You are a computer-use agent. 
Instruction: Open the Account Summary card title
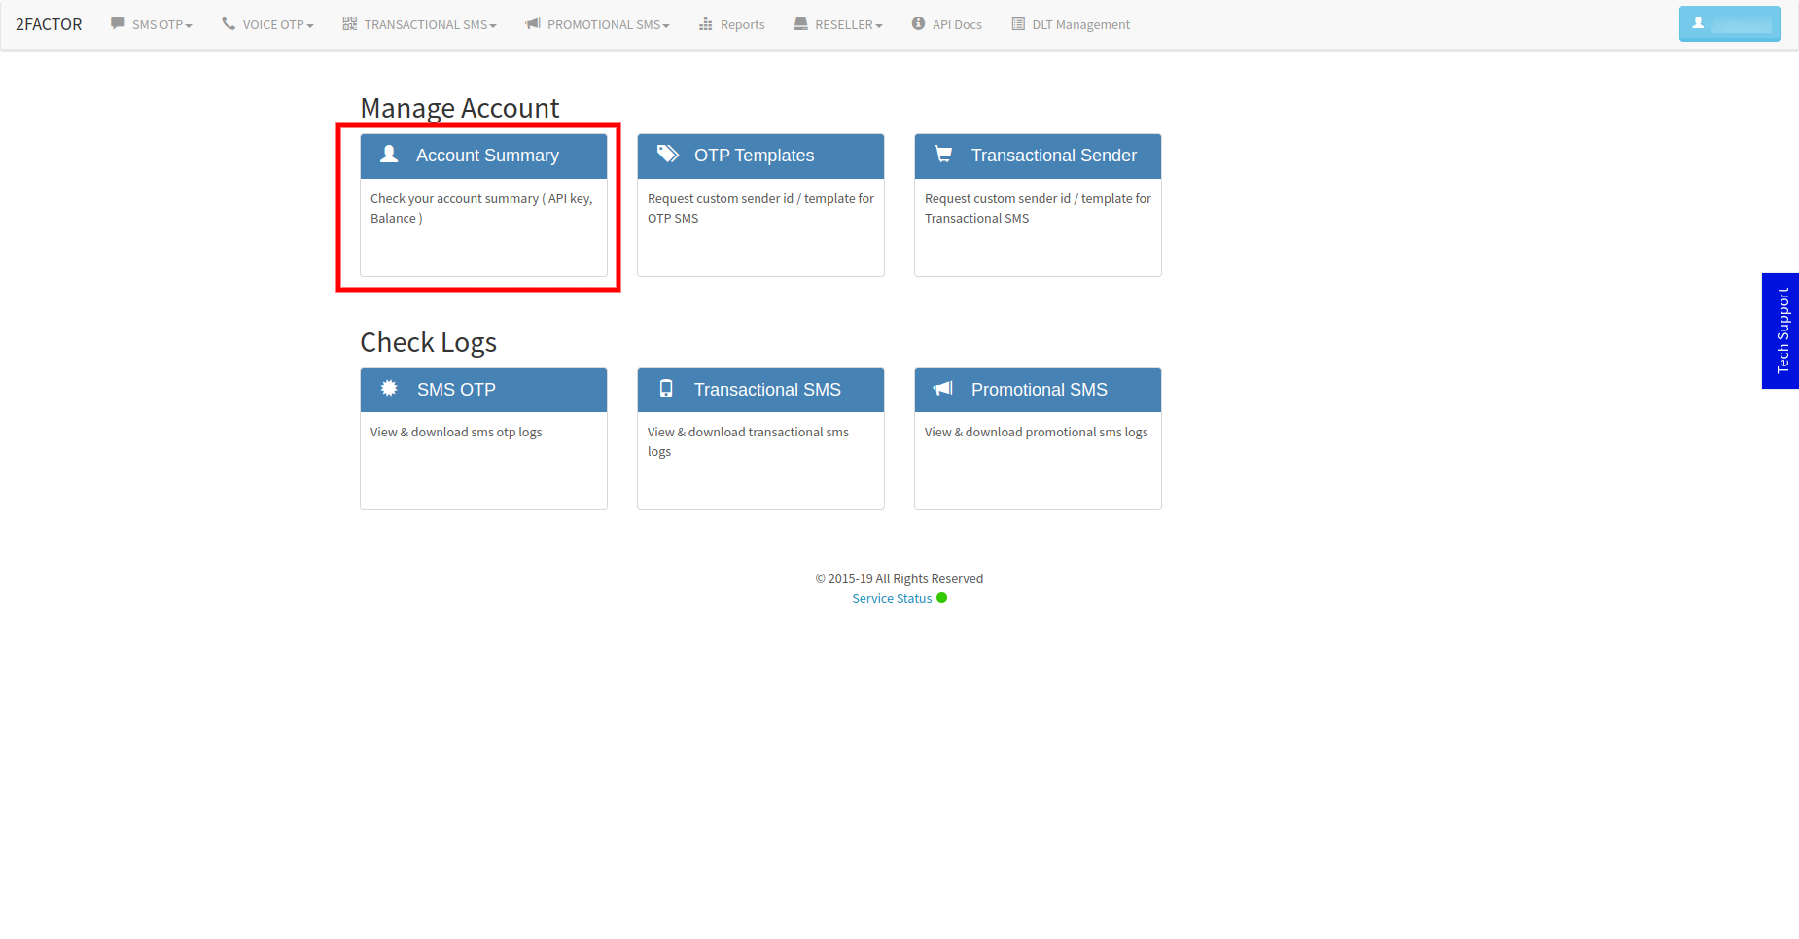(x=487, y=156)
